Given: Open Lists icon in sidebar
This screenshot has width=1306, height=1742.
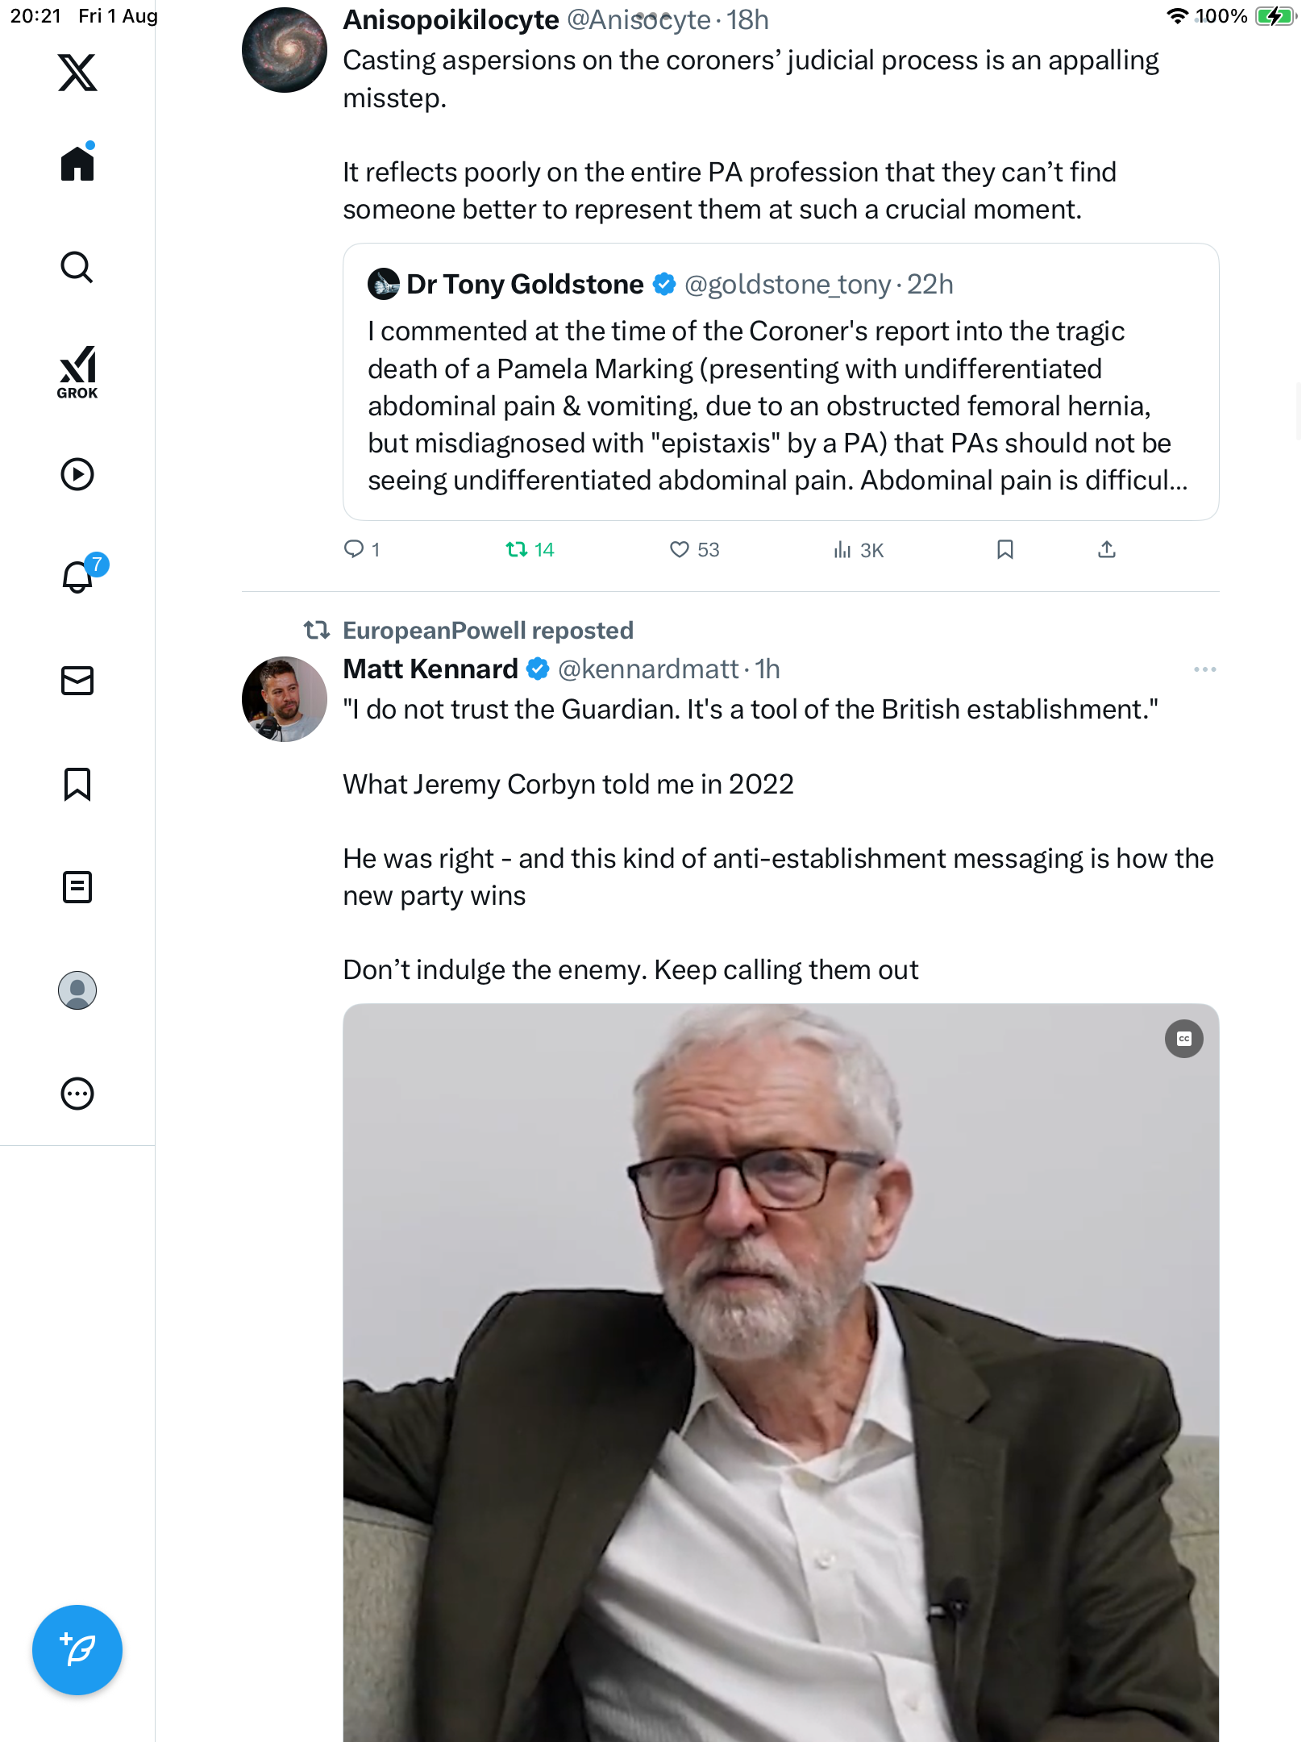Looking at the screenshot, I should click(x=77, y=887).
